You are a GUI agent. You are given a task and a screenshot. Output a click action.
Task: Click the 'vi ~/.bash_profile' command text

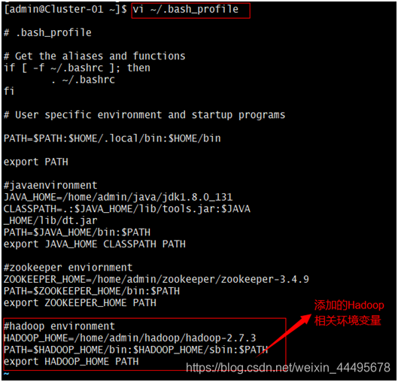[186, 10]
